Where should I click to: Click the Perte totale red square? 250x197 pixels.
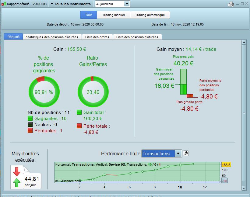79,126
